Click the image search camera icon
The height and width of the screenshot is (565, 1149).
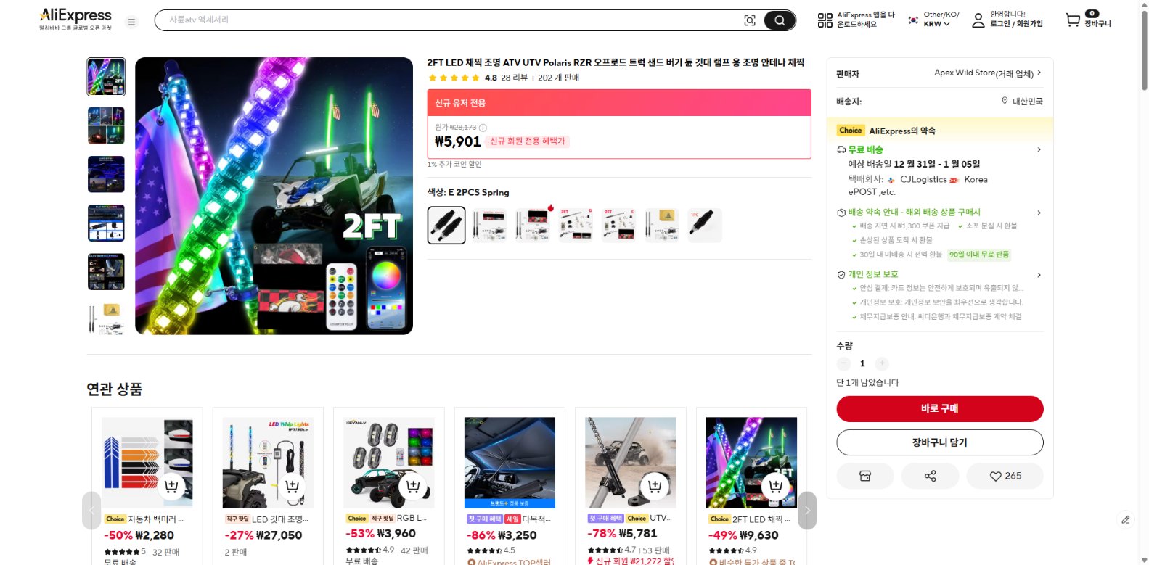pyautogui.click(x=750, y=20)
